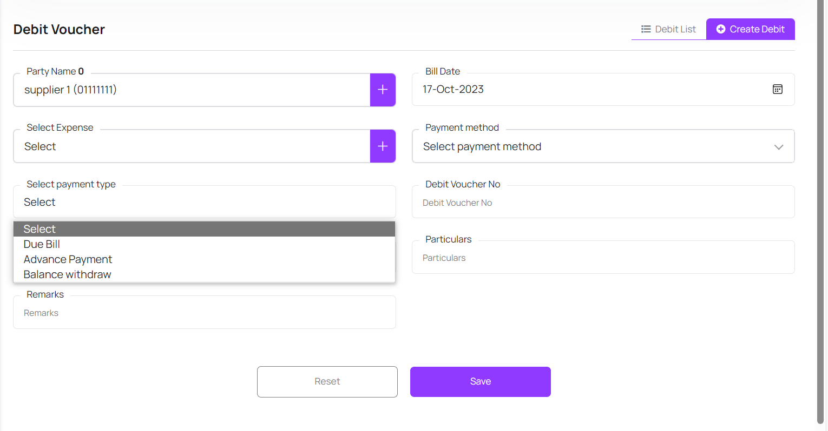This screenshot has width=828, height=431.
Task: Expand the Payment method chevron arrow
Action: [778, 147]
